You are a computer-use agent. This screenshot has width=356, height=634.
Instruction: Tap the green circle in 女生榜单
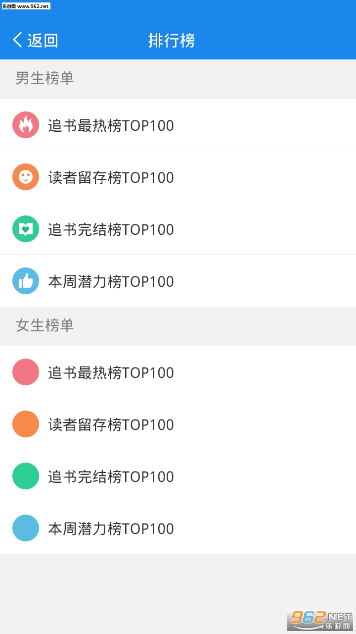coord(26,476)
